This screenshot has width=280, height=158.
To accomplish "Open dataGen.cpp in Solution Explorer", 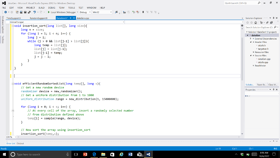I will click(264, 59).
